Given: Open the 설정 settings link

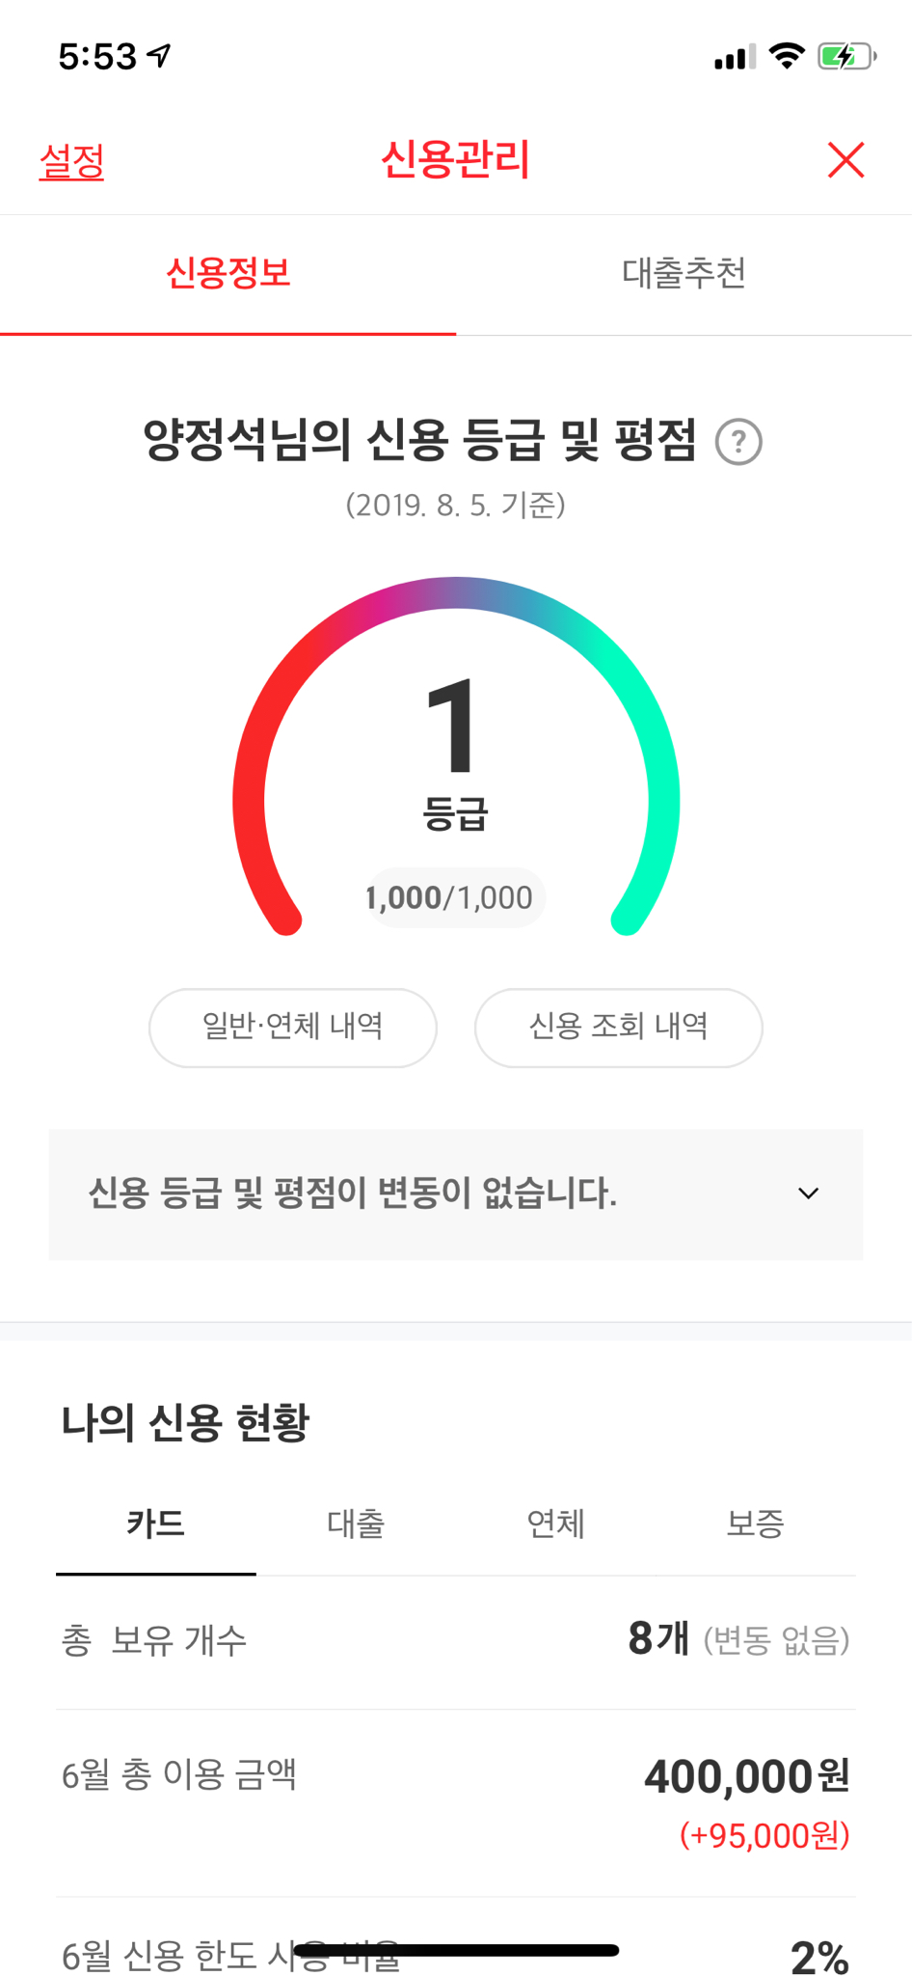Looking at the screenshot, I should pyautogui.click(x=71, y=161).
